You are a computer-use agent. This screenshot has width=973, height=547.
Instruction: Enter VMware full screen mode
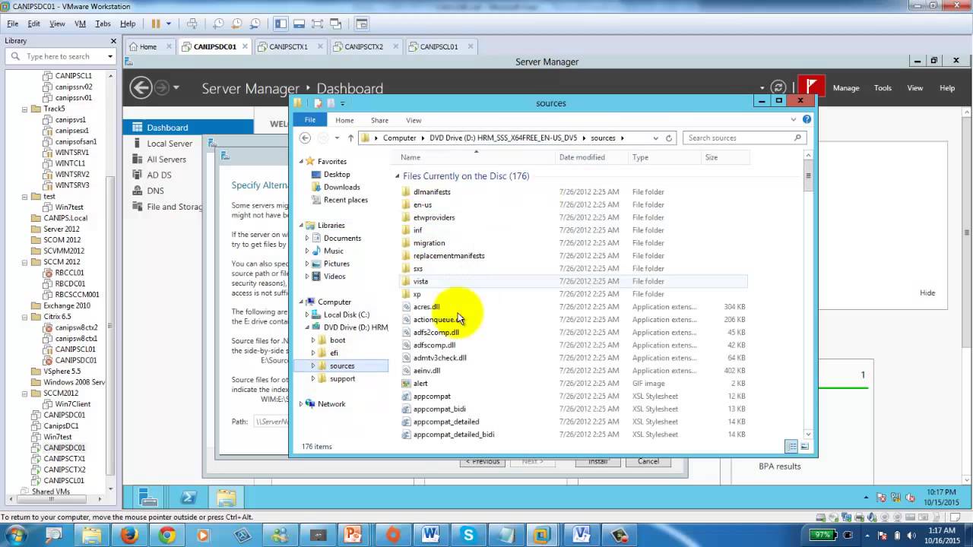pos(317,24)
